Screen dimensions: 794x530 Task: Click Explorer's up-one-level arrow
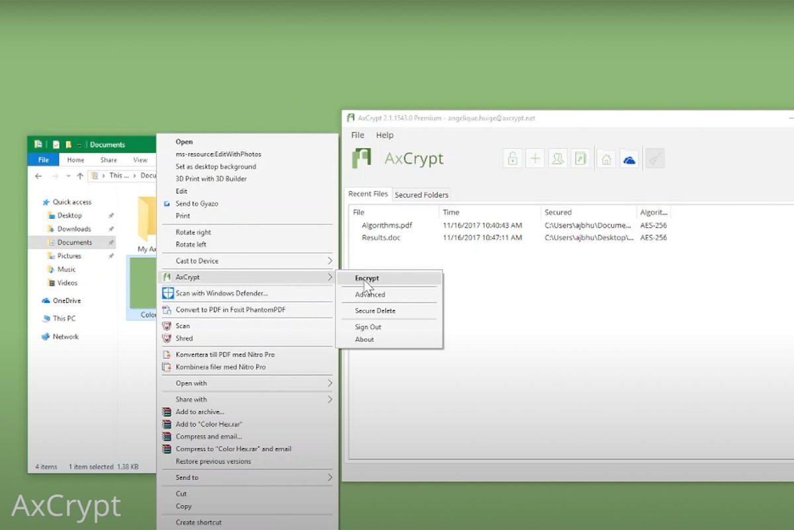(80, 176)
